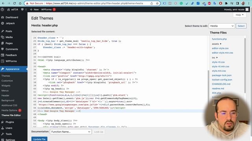Expand the assets folder
The width and height of the screenshot is (252, 141).
tap(217, 44)
